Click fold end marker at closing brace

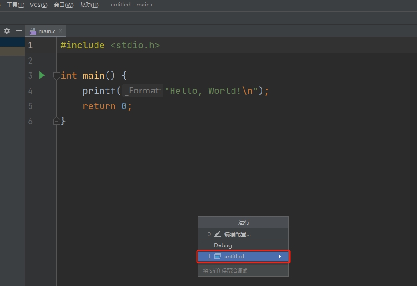coord(56,121)
